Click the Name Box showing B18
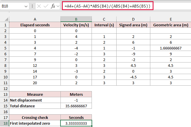 15,6
